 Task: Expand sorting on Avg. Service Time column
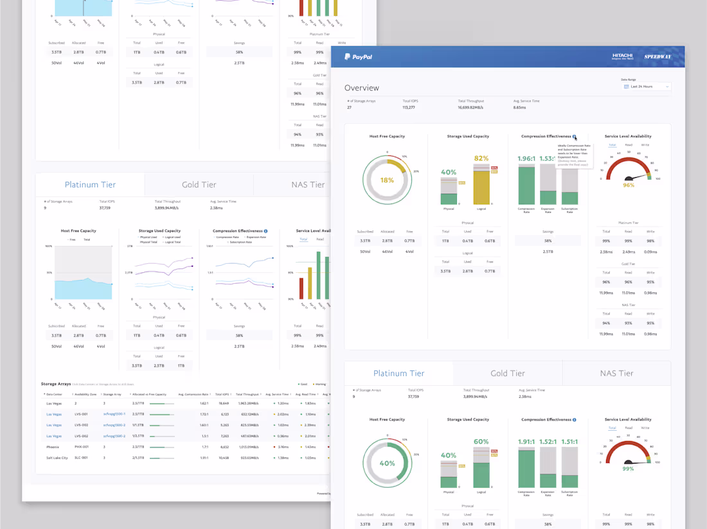[x=291, y=394]
